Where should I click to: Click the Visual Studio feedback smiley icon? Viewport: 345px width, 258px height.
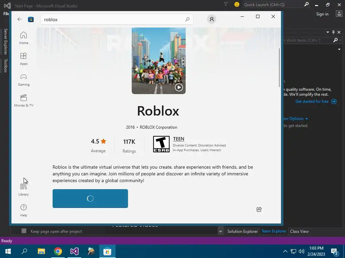click(x=237, y=4)
